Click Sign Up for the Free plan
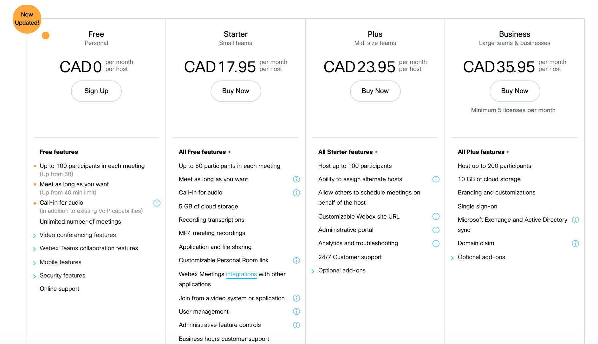Image resolution: width=598 pixels, height=344 pixels. click(x=96, y=91)
